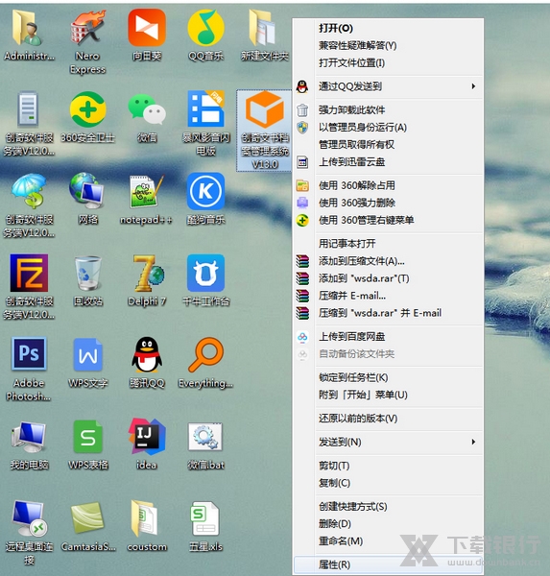Choose 附到「开始」菜单(U) entry

pyautogui.click(x=388, y=395)
